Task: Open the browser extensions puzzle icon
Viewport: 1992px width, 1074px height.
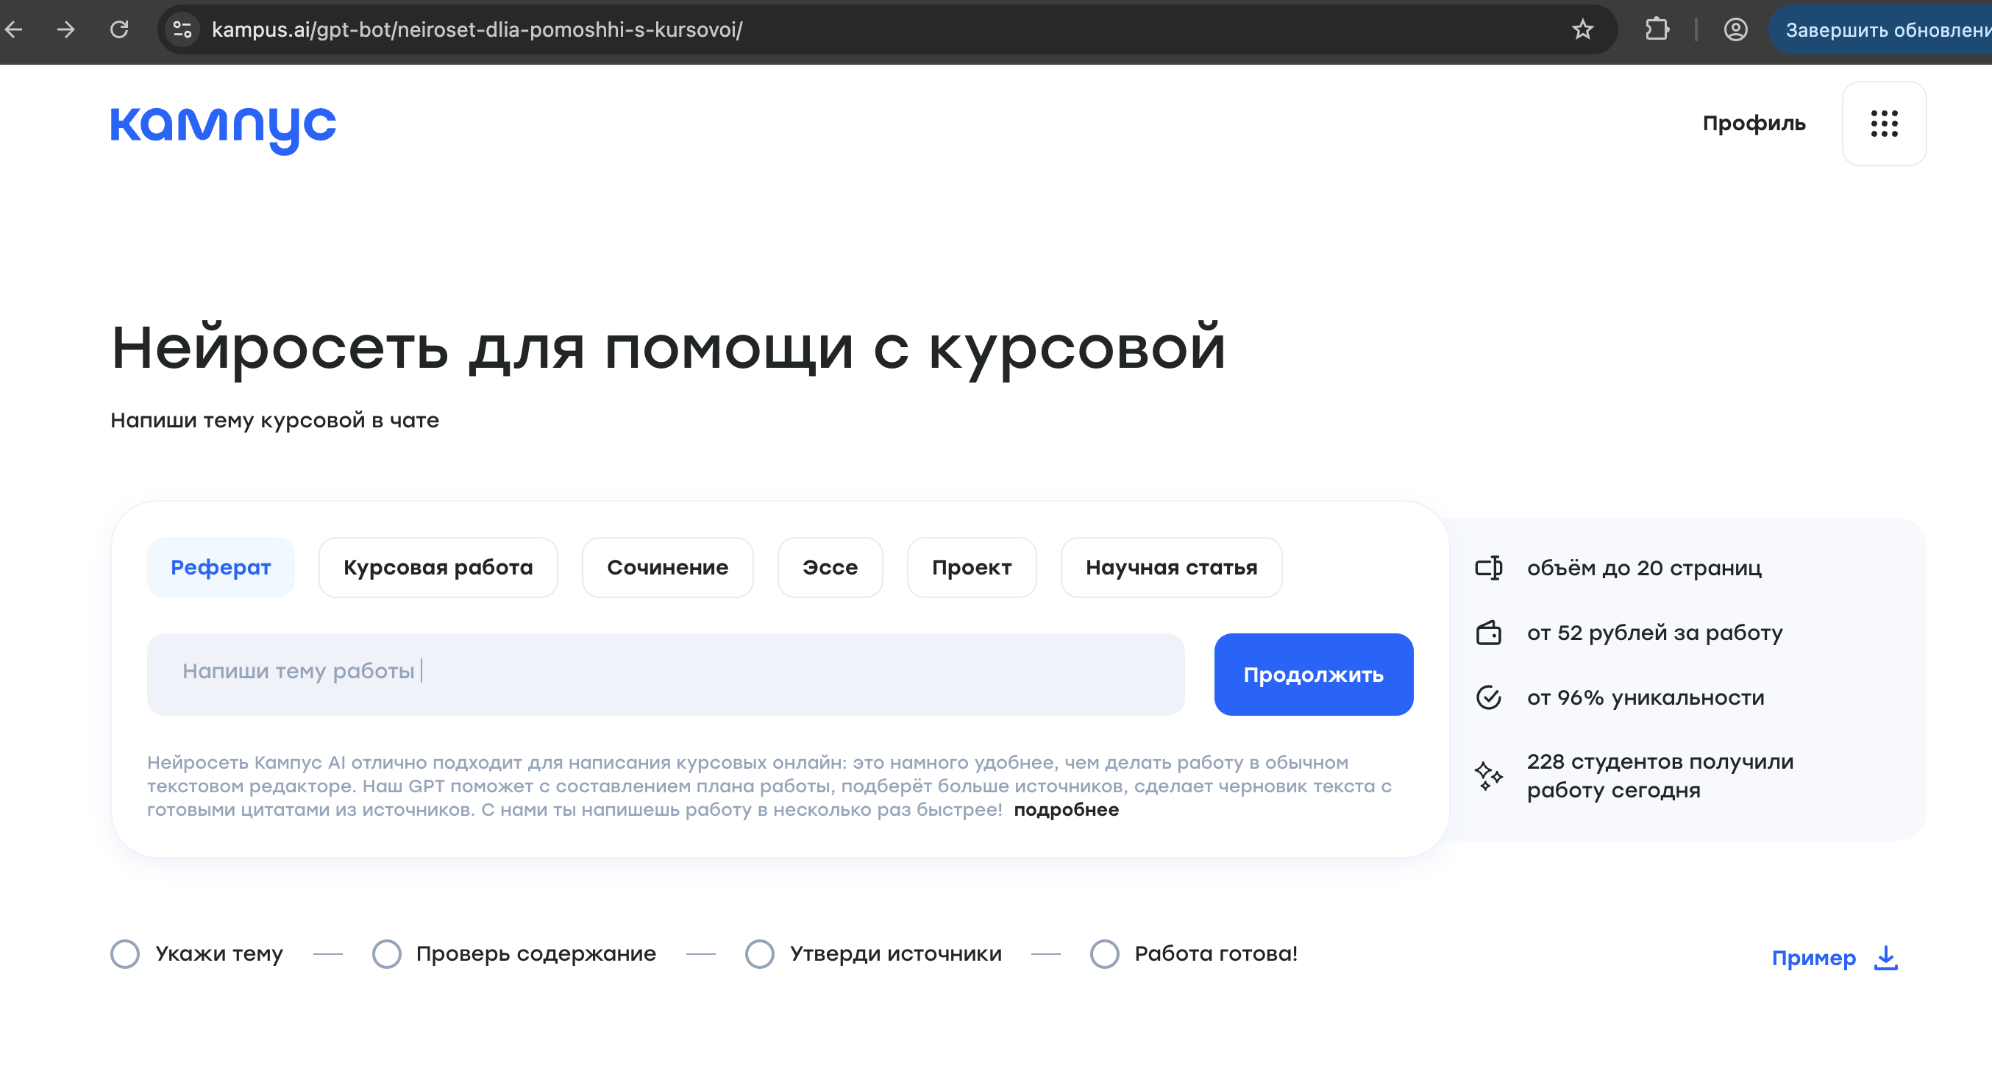Action: [1657, 29]
